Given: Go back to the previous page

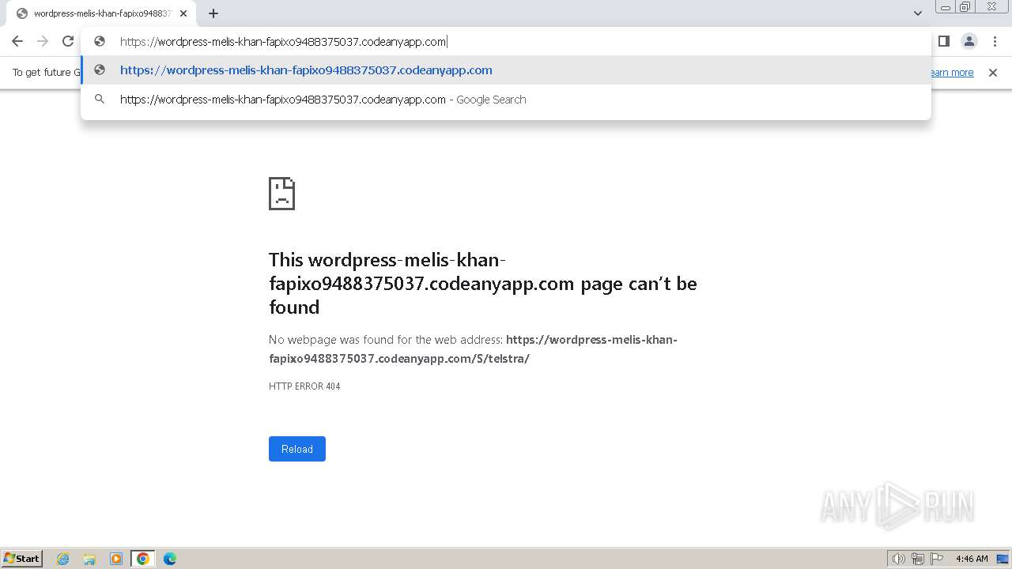Looking at the screenshot, I should point(17,41).
